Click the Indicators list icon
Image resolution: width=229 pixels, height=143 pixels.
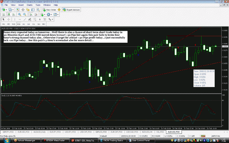point(42,15)
